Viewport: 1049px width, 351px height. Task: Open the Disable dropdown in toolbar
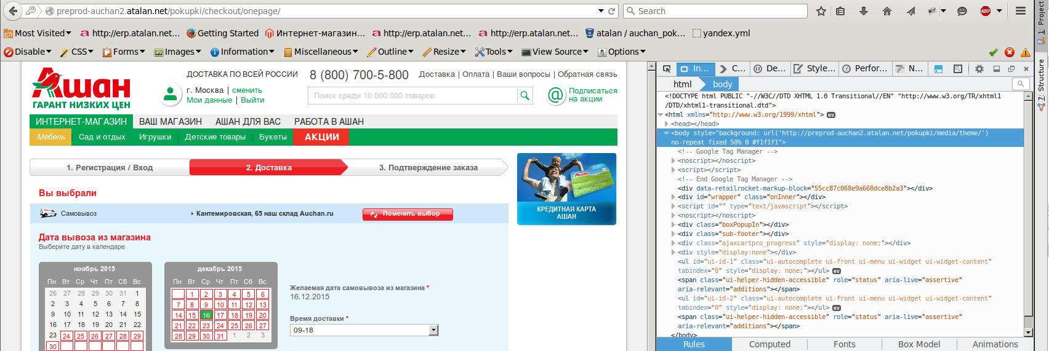pos(28,52)
